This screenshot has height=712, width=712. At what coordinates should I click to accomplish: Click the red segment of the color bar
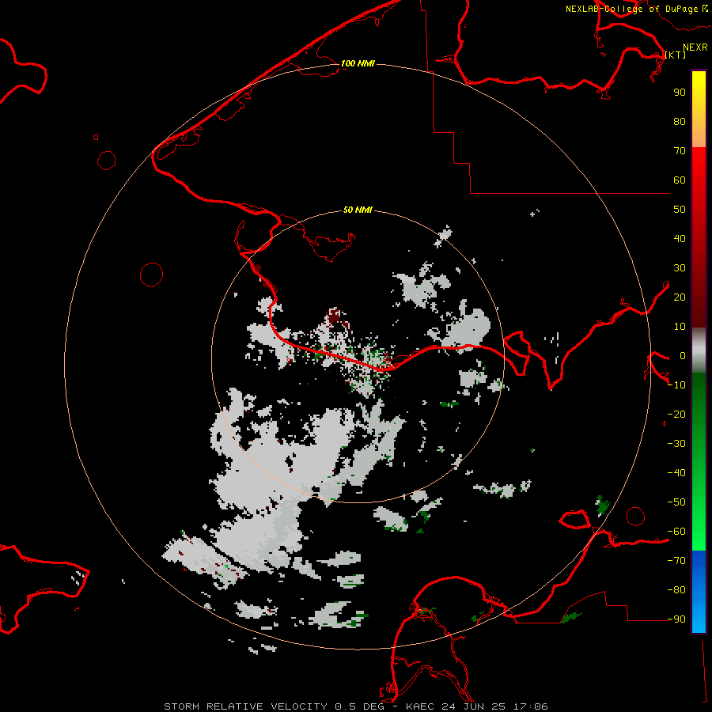coord(699,237)
